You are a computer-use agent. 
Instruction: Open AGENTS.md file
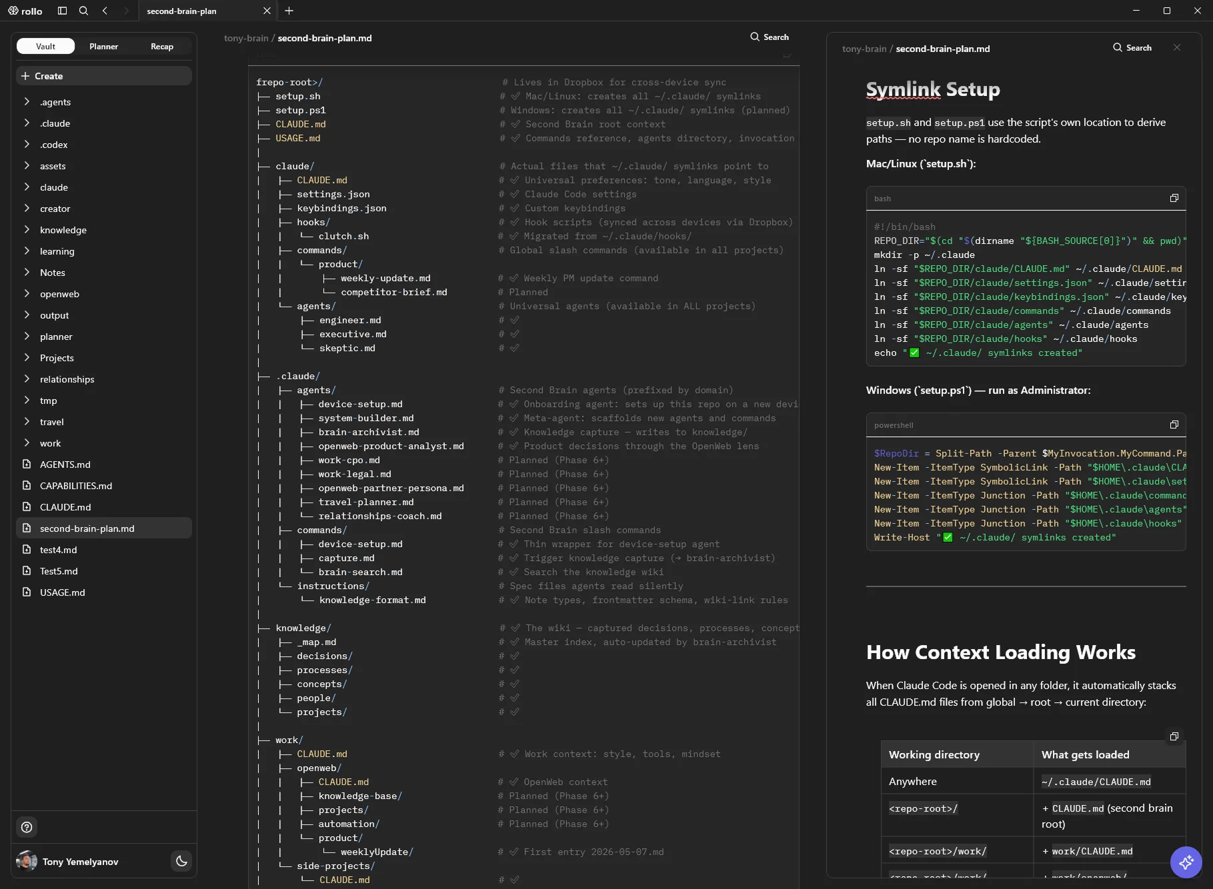[x=104, y=464]
